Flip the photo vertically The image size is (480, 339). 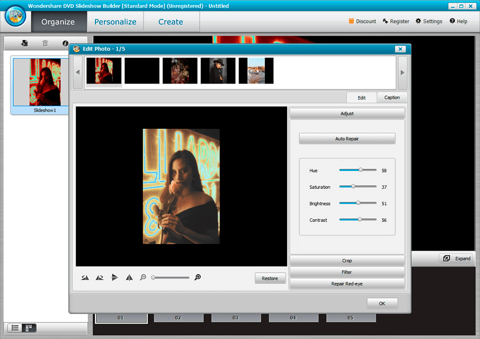coord(114,277)
